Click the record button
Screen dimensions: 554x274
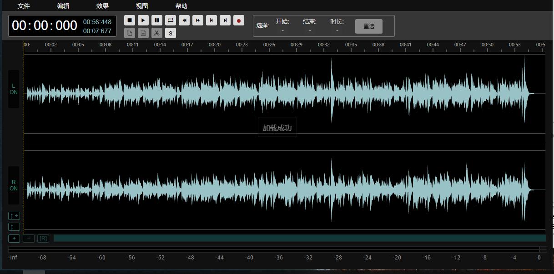(x=238, y=20)
